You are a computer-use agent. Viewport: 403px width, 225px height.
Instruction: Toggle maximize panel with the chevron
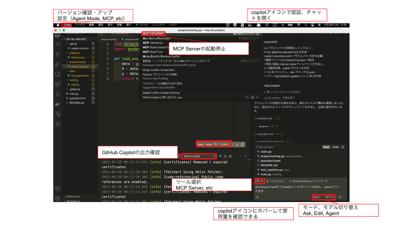pos(240,156)
